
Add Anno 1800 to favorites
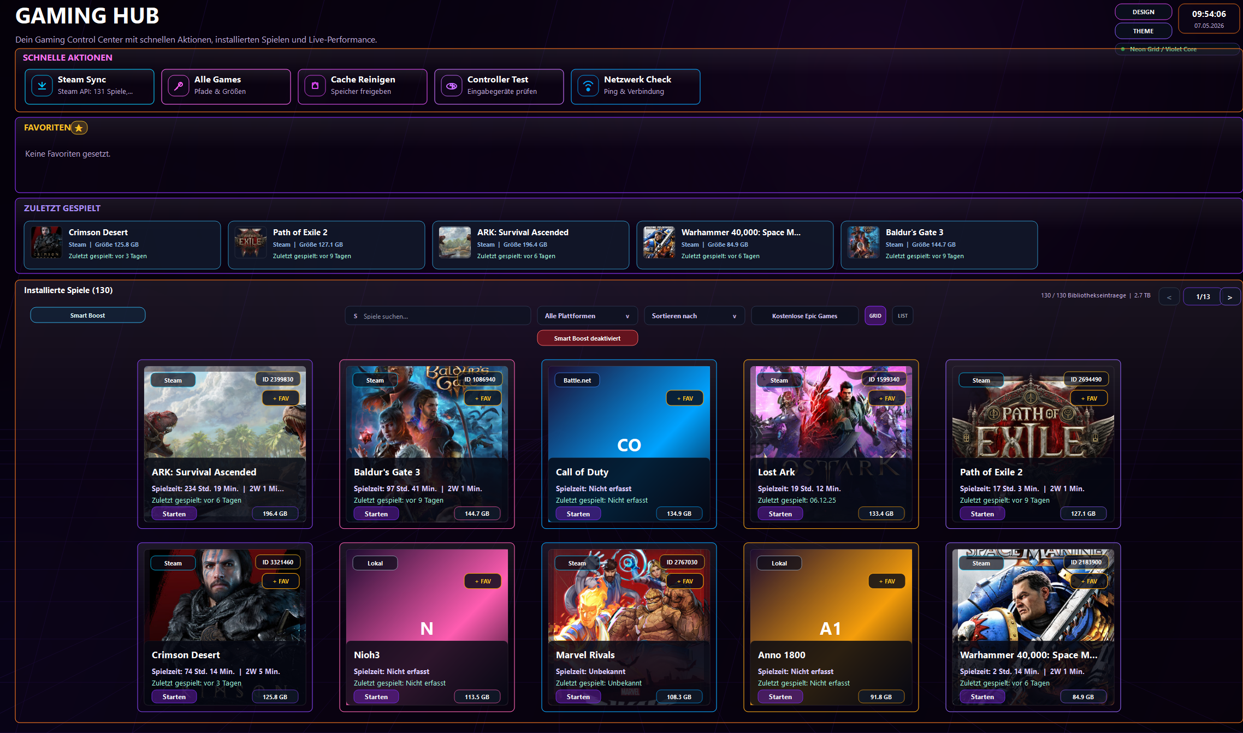click(x=887, y=581)
